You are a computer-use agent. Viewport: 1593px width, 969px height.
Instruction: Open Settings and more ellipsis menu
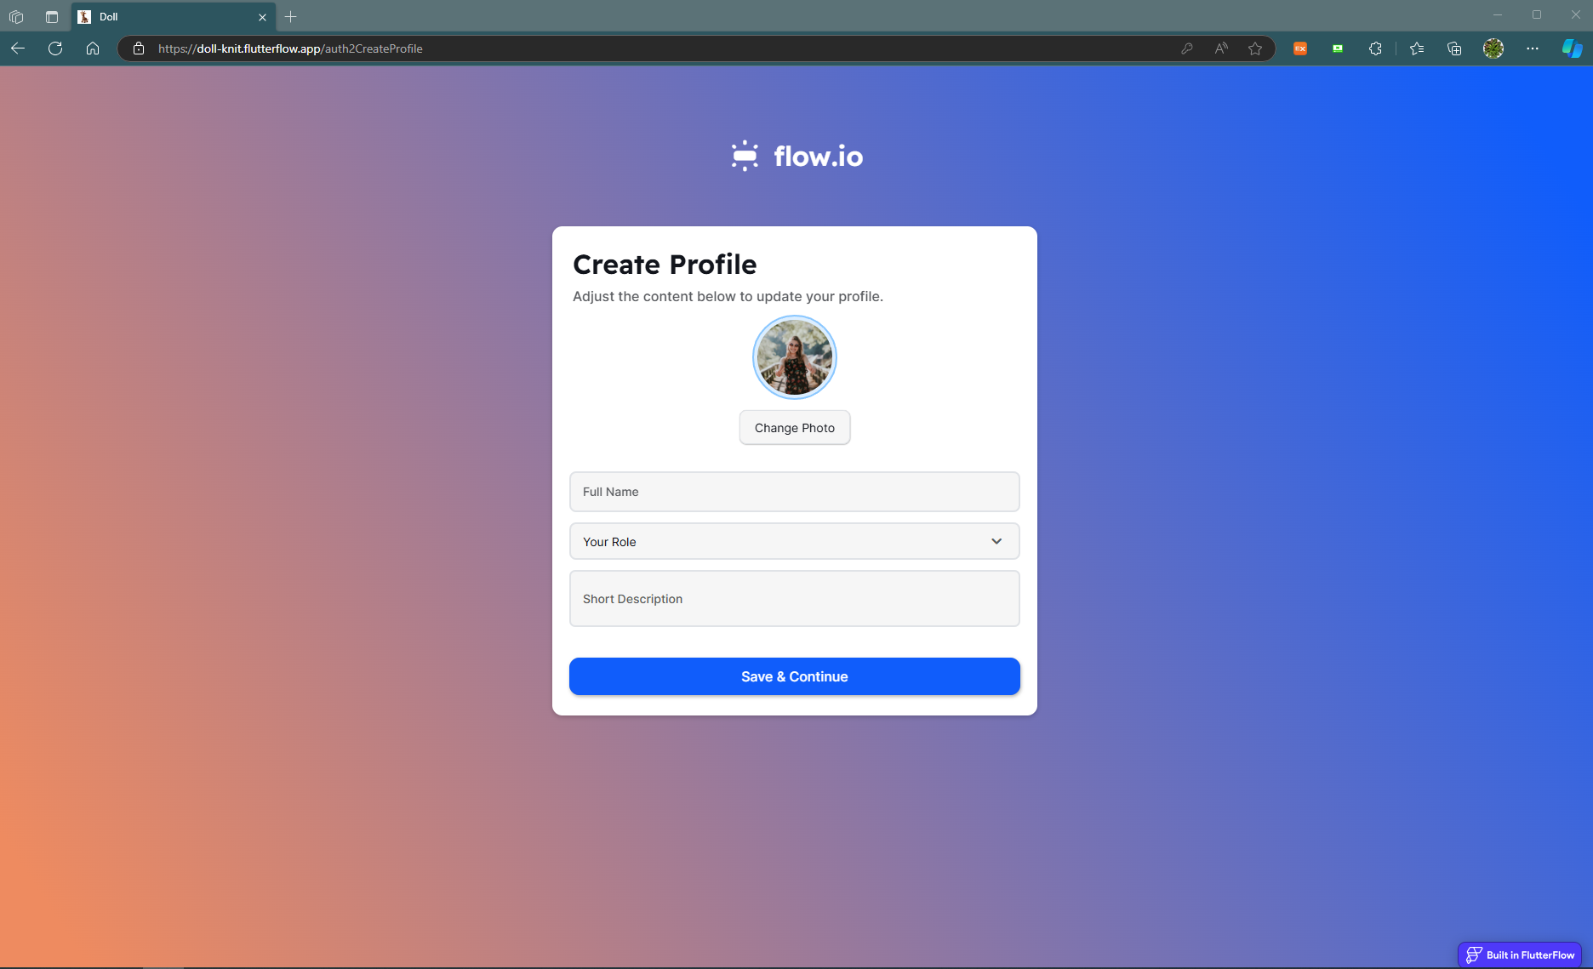pyautogui.click(x=1533, y=48)
